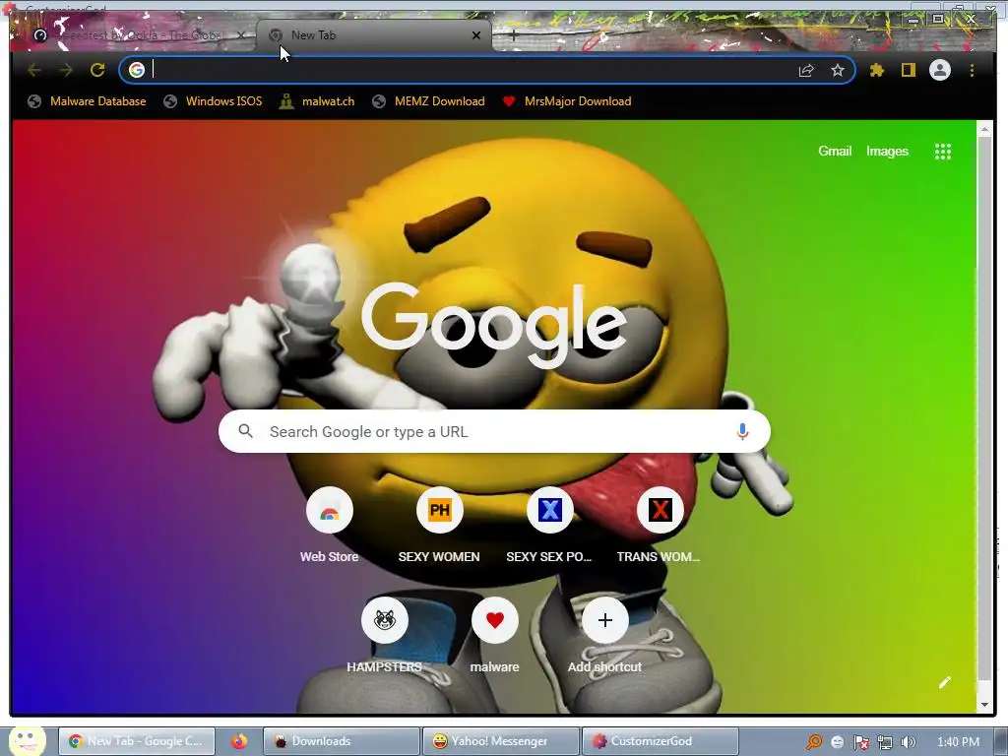Switch to New Tab - Google Chrome taskbar button

(136, 741)
